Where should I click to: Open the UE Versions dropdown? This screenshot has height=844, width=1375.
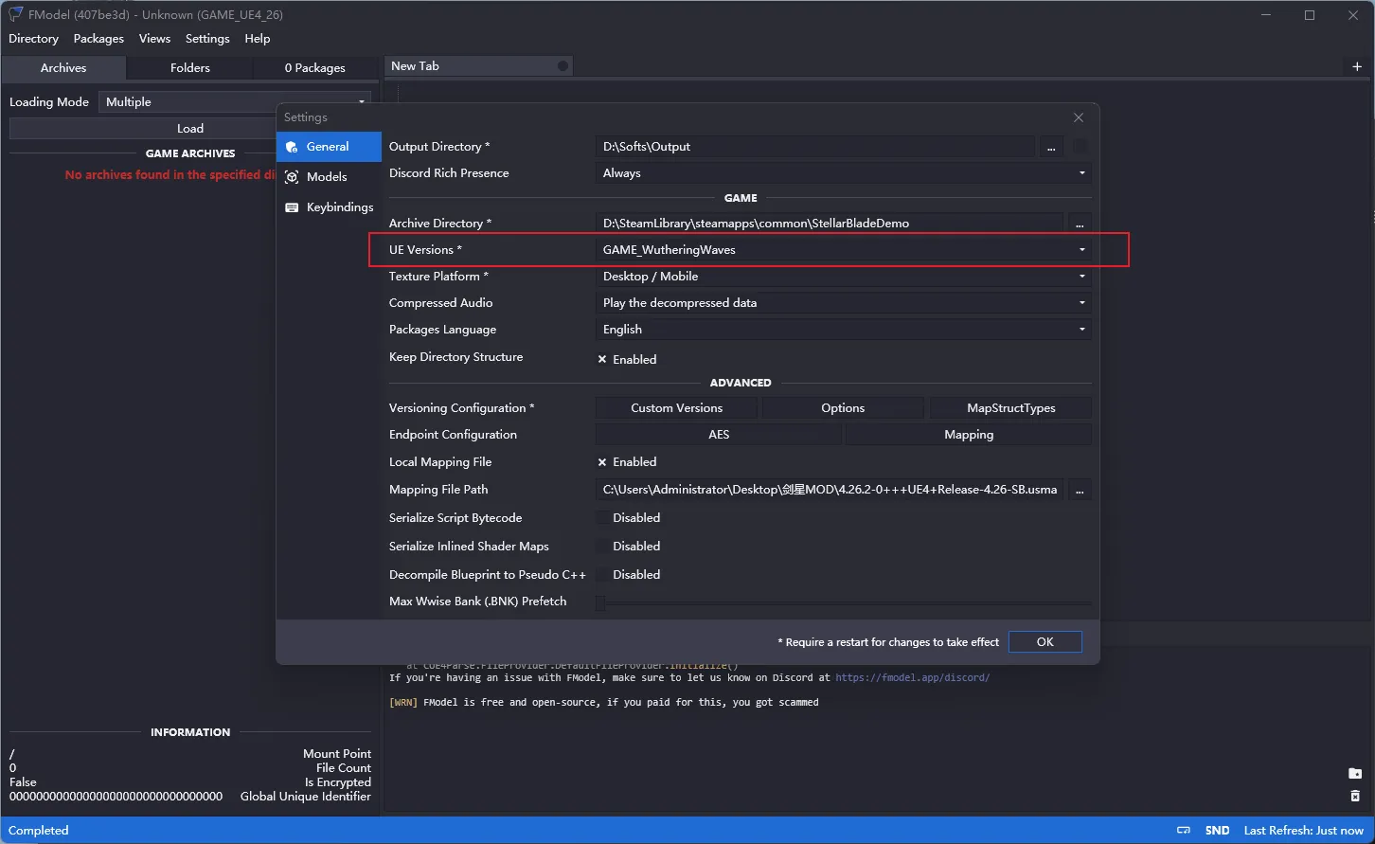tap(843, 250)
